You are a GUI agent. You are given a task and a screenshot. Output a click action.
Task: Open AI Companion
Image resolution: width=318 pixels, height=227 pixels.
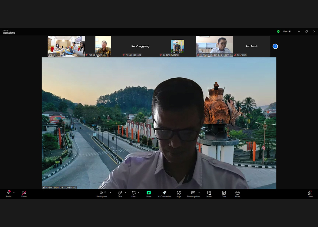[x=164, y=194]
